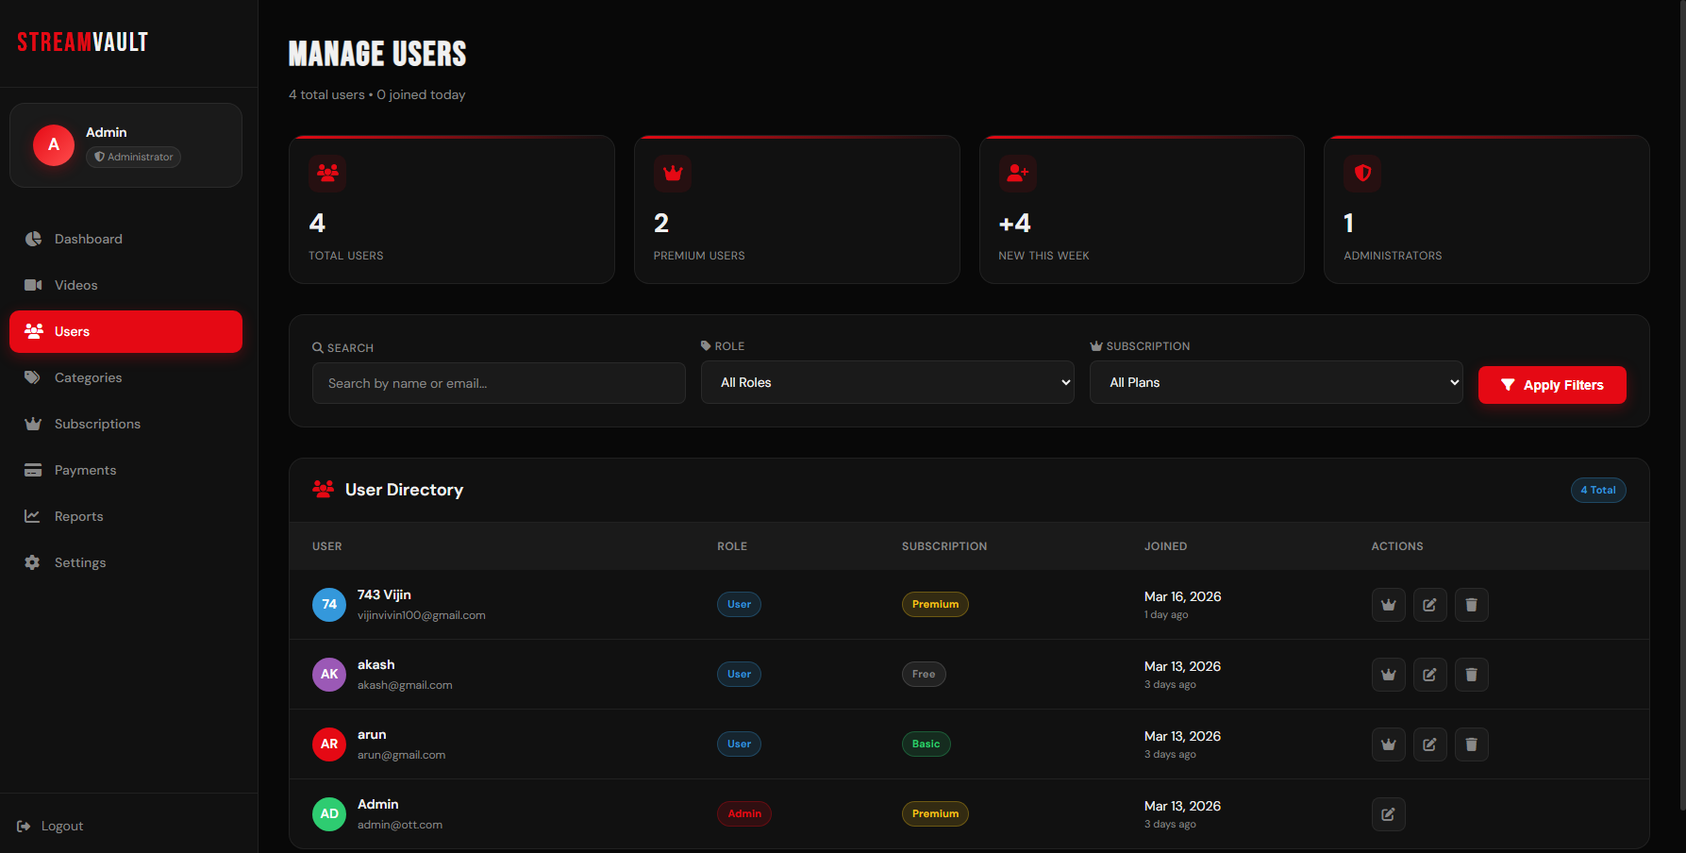
Task: Open the Dashboard menu item
Action: (88, 239)
